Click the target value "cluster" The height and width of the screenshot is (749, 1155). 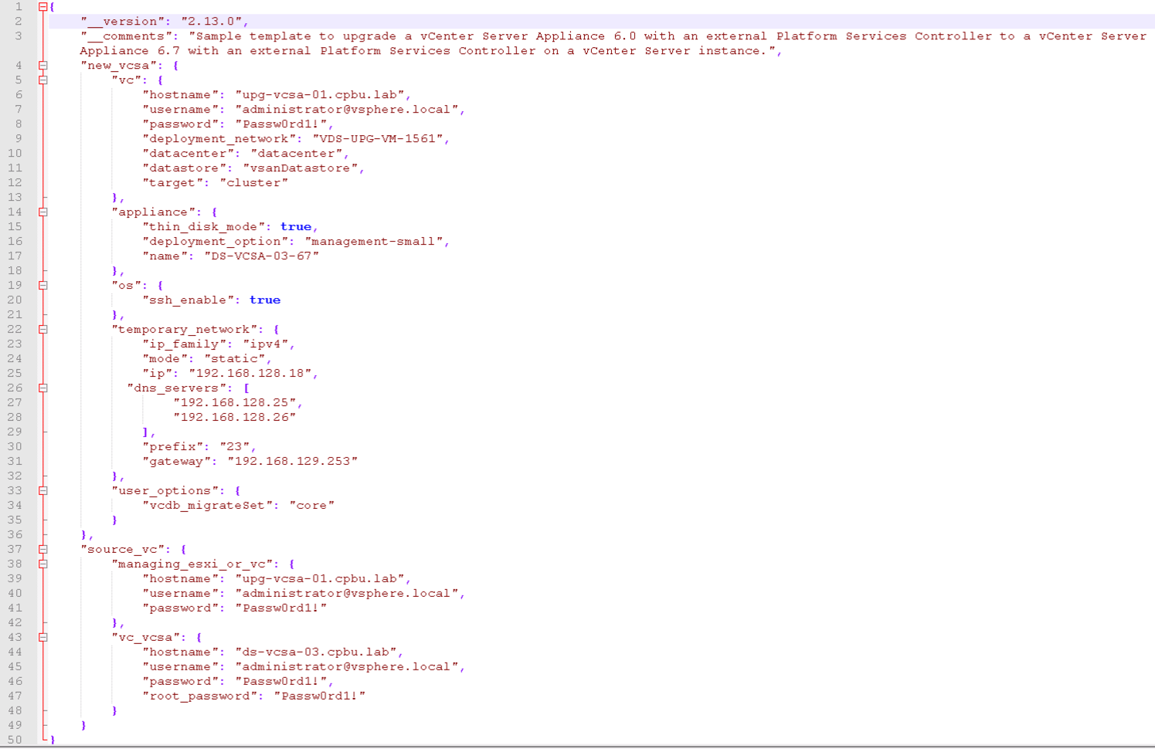click(x=254, y=183)
